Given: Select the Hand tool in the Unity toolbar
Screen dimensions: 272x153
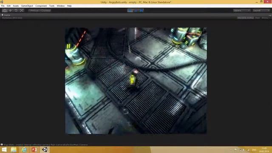Looking at the screenshot, I should tap(5, 11).
